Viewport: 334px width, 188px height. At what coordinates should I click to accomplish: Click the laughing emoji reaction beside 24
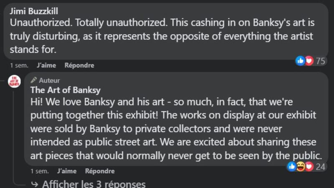pyautogui.click(x=301, y=167)
